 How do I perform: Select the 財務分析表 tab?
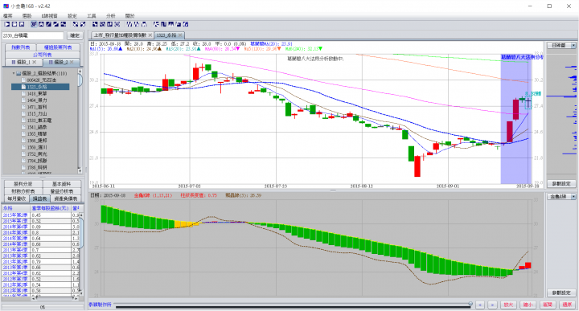tap(23, 191)
